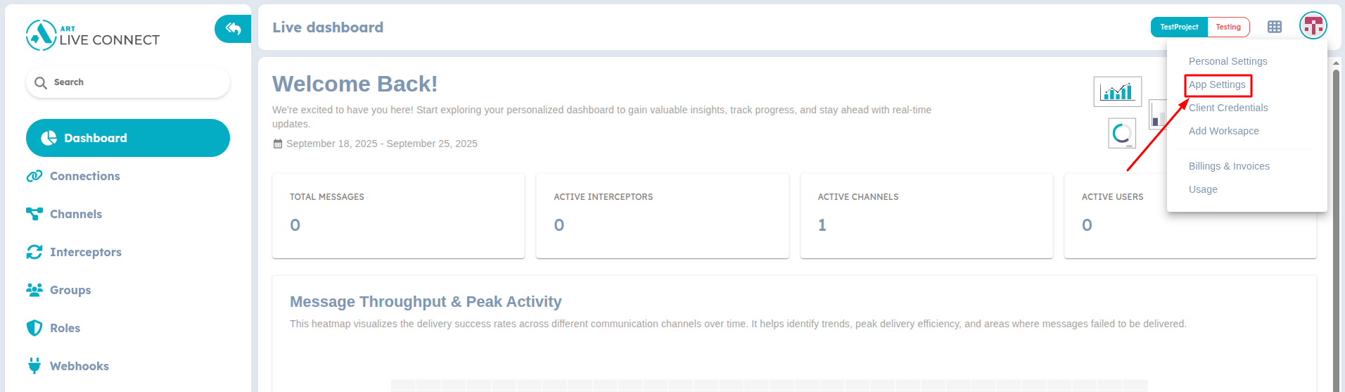Click the TestProject workspace button

point(1179,27)
